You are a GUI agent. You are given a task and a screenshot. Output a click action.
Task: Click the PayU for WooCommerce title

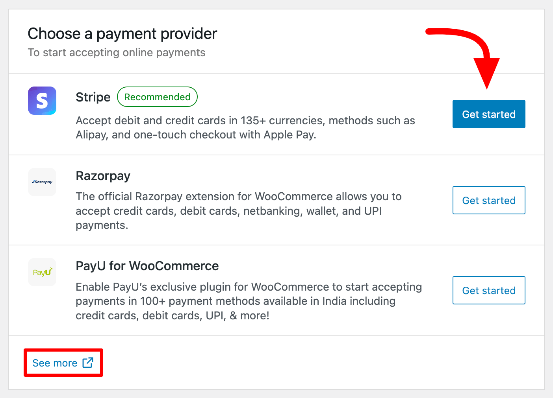click(147, 266)
